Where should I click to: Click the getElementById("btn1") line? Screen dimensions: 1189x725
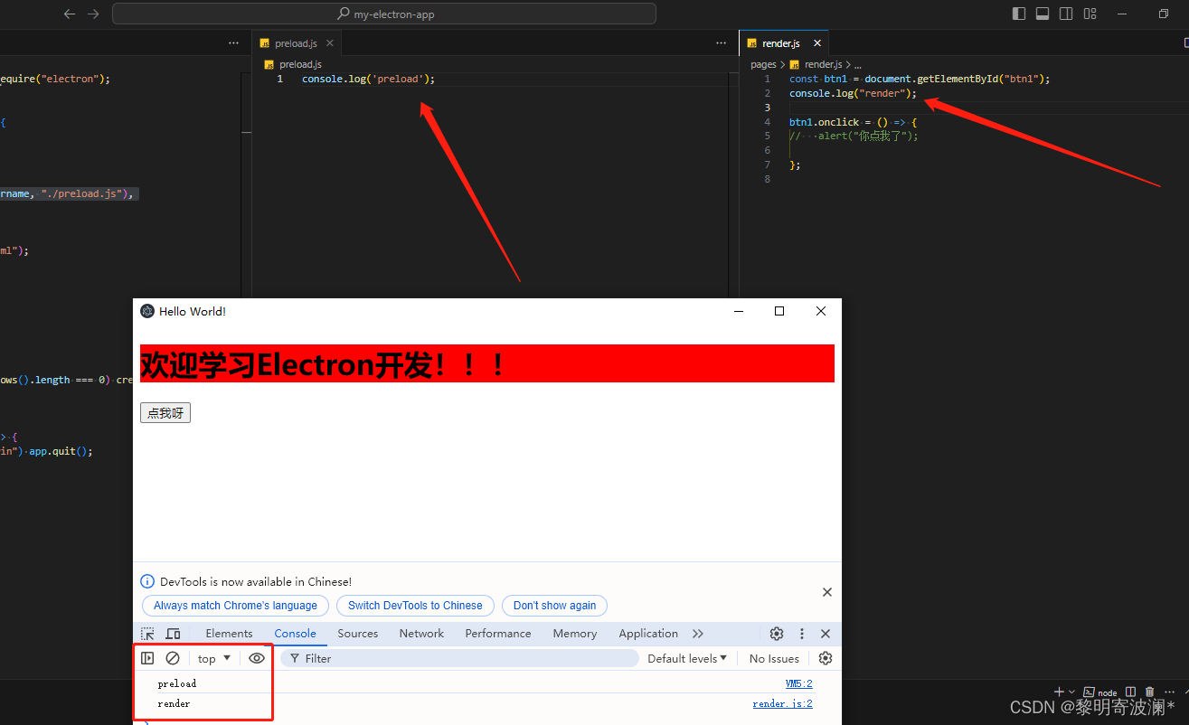pos(920,79)
